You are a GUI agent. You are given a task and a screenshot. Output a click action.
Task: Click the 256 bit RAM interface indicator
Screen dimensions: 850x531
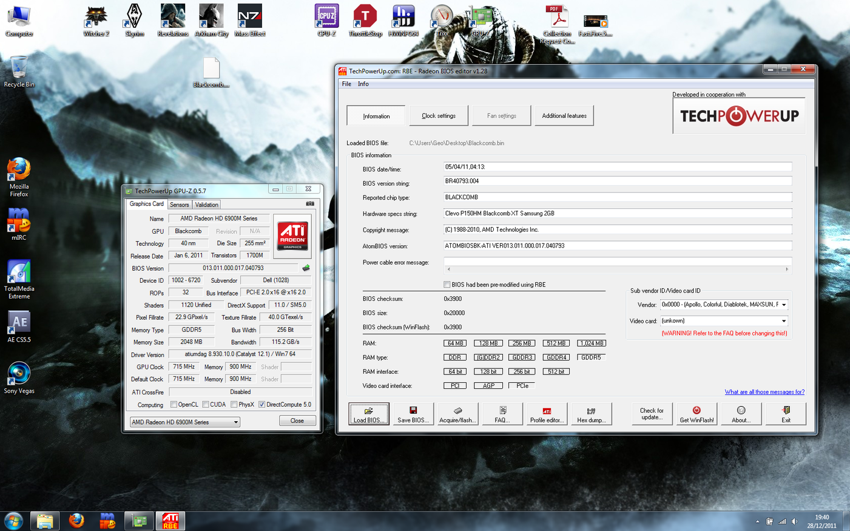522,371
